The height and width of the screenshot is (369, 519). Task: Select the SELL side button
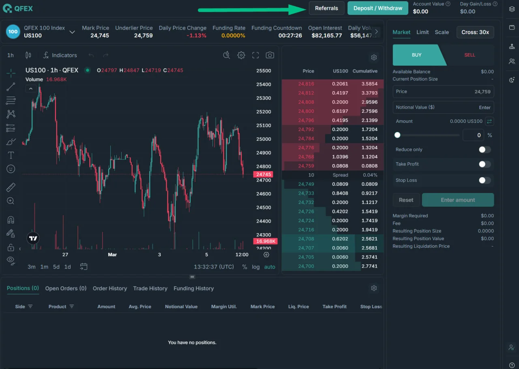[470, 55]
